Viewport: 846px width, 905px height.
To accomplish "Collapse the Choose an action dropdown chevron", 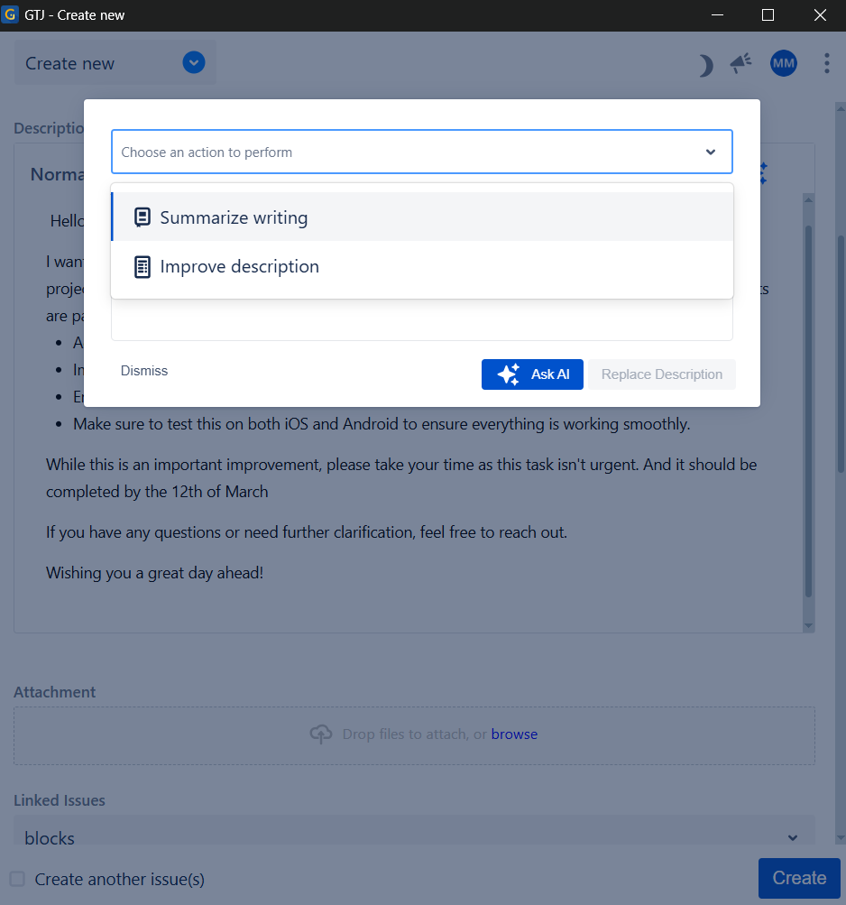I will click(x=711, y=152).
